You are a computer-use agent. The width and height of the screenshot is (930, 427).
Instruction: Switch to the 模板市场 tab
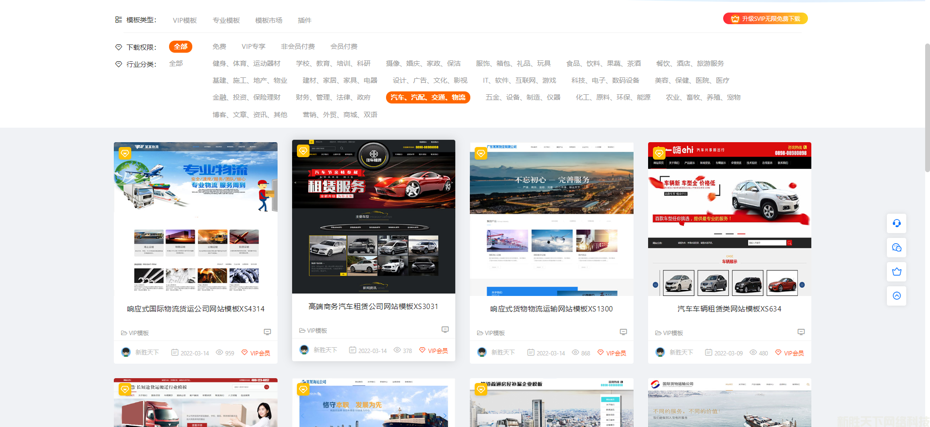269,20
